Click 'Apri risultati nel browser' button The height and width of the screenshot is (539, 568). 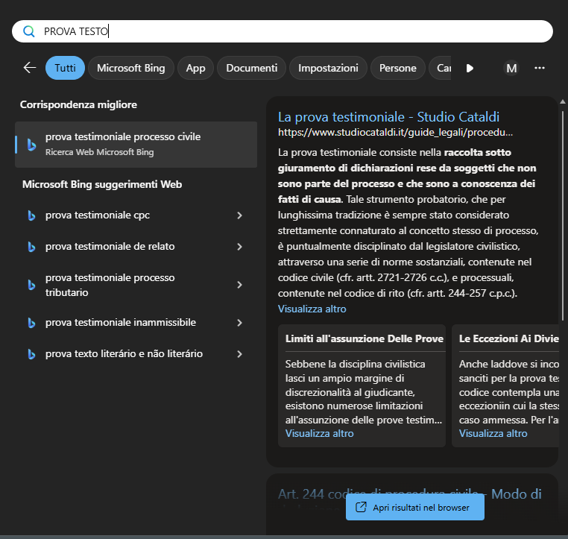(415, 507)
